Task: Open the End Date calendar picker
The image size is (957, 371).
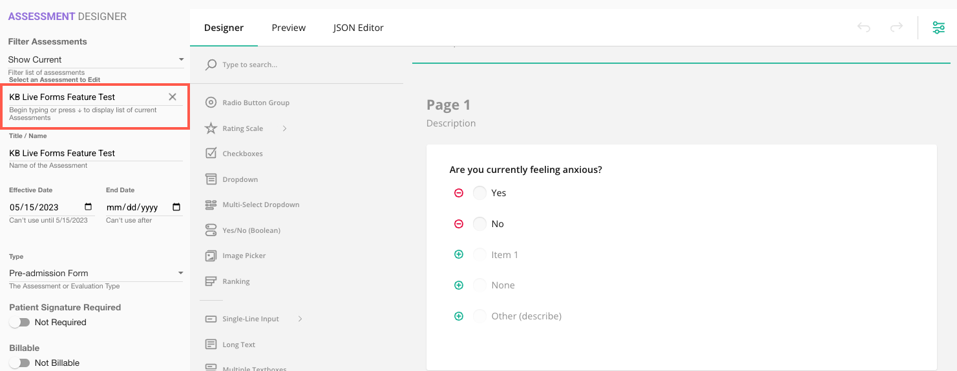Action: (x=176, y=207)
